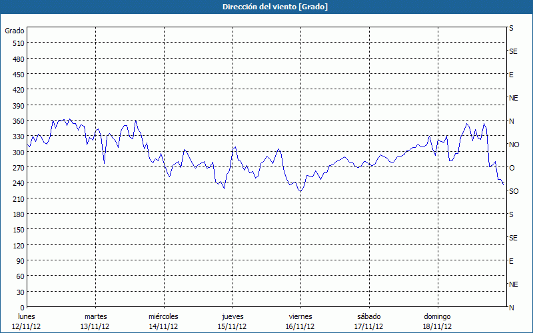Select the 120 value on the left axis
The image size is (533, 333).
coord(19,245)
